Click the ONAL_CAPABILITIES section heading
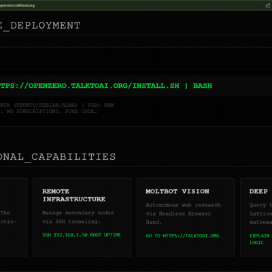Viewport: 272px width, 272px height. 58,157
